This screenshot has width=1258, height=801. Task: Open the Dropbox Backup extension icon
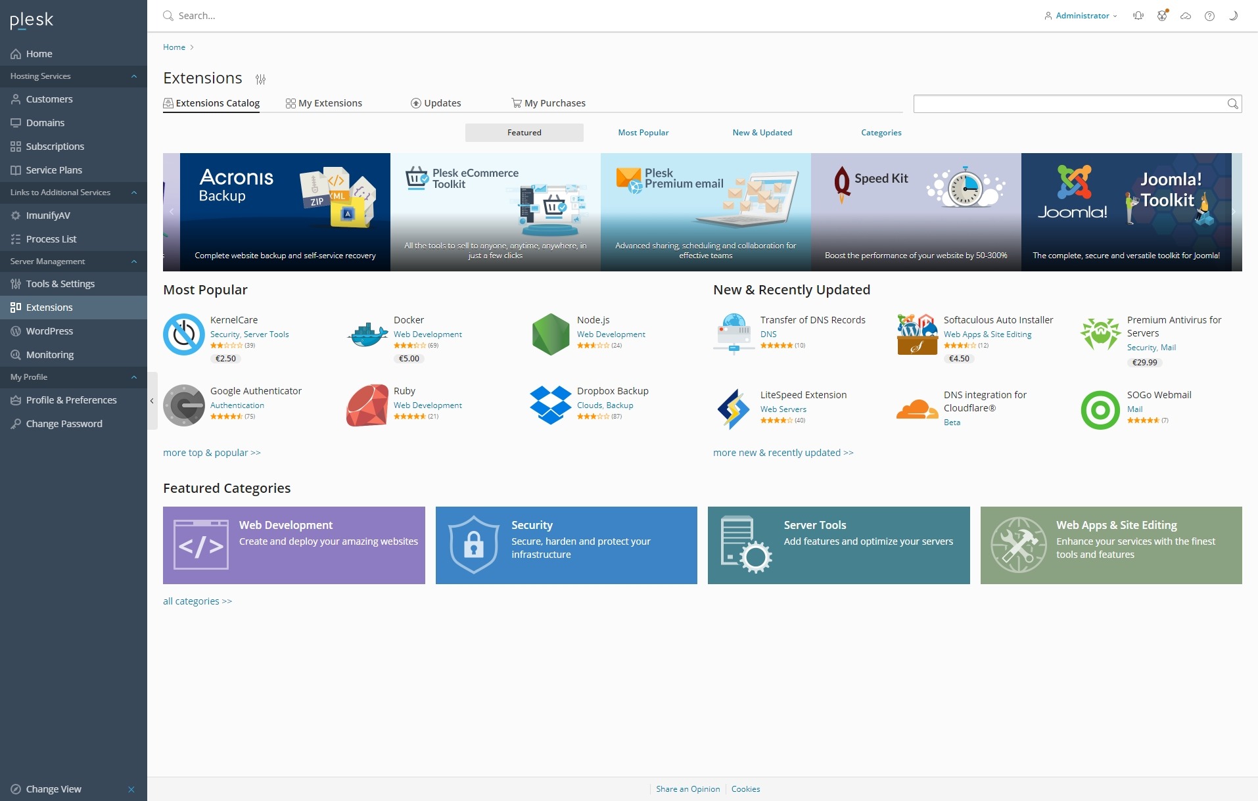(x=550, y=405)
